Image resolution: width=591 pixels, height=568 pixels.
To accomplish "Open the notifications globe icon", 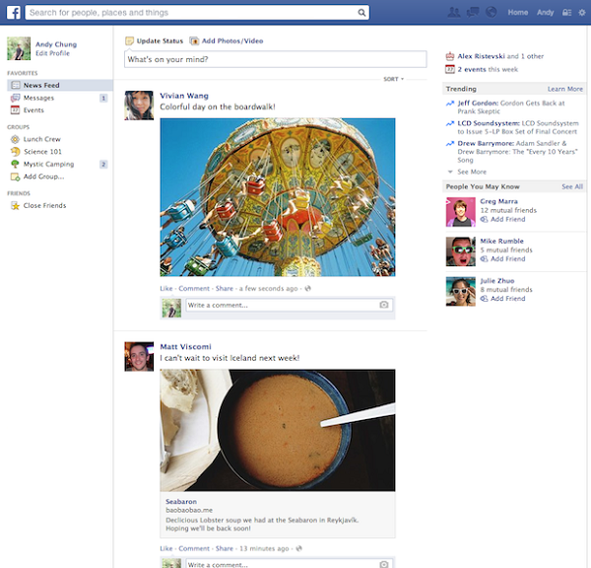I will pyautogui.click(x=491, y=13).
